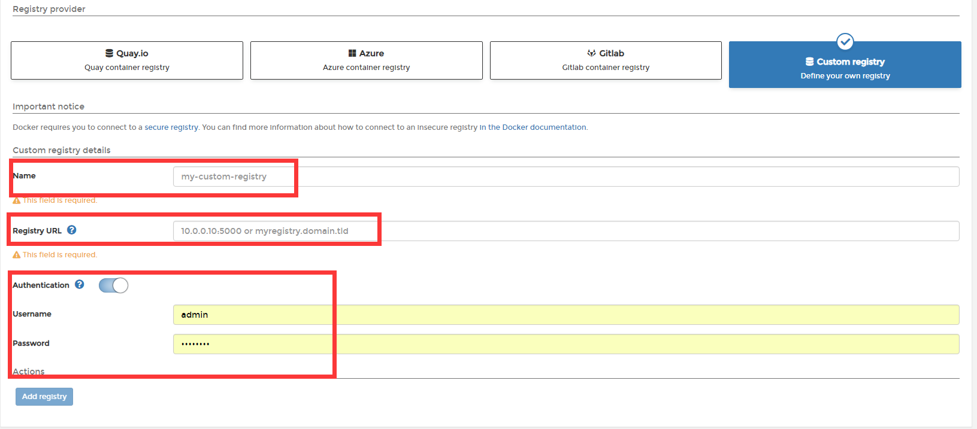Click the 'Actions' section heading

pyautogui.click(x=29, y=372)
